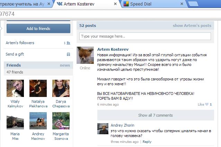Expand Show all 7 comments

155,115
